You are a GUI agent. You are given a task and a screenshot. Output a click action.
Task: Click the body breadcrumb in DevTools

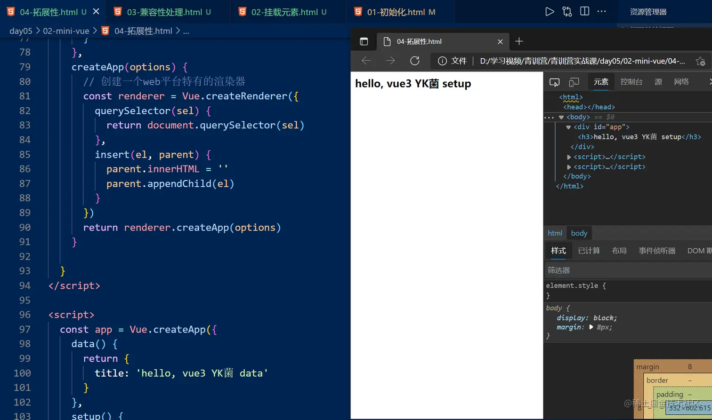pos(579,233)
